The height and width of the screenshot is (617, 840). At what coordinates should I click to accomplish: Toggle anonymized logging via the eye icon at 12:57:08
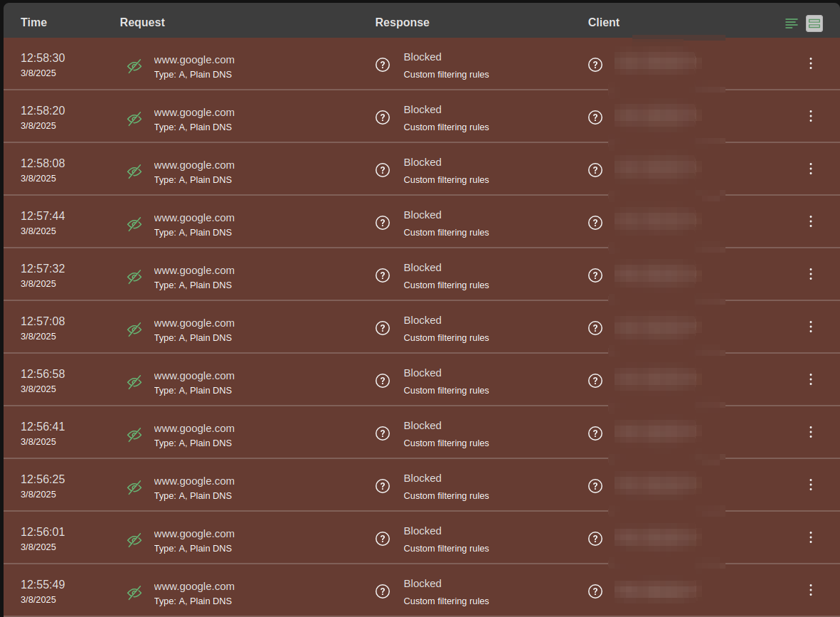coord(134,329)
